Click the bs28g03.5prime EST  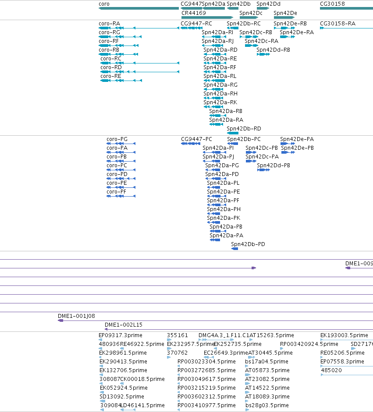point(247,410)
